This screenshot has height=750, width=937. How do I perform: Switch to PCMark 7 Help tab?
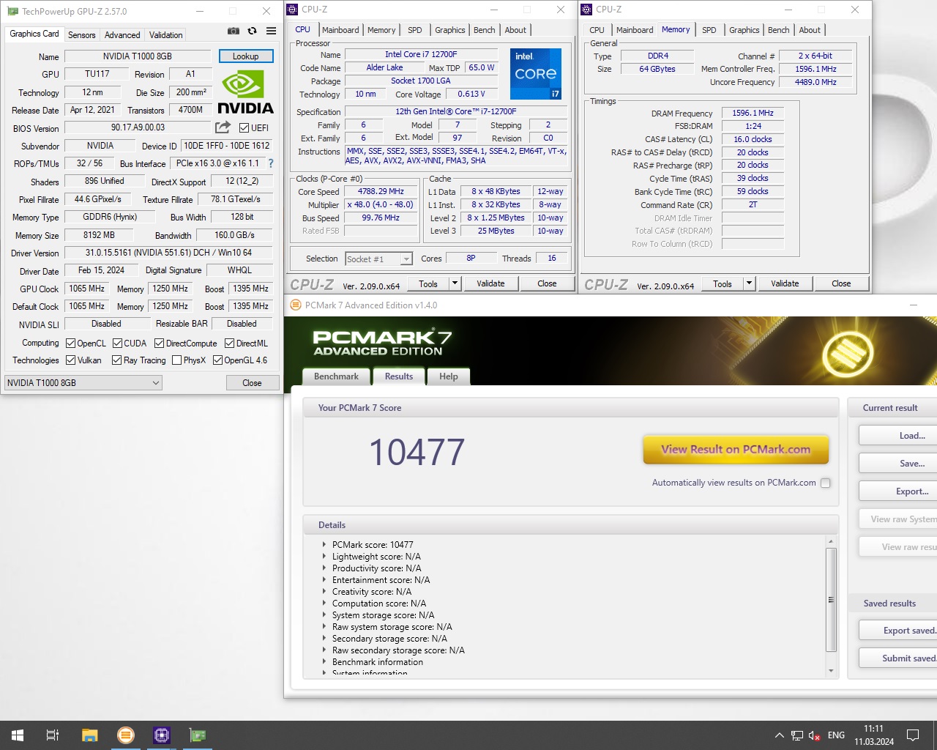pyautogui.click(x=449, y=376)
